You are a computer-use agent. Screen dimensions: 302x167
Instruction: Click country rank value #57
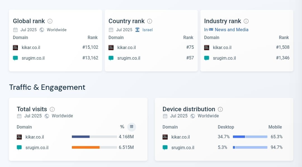[x=190, y=58]
